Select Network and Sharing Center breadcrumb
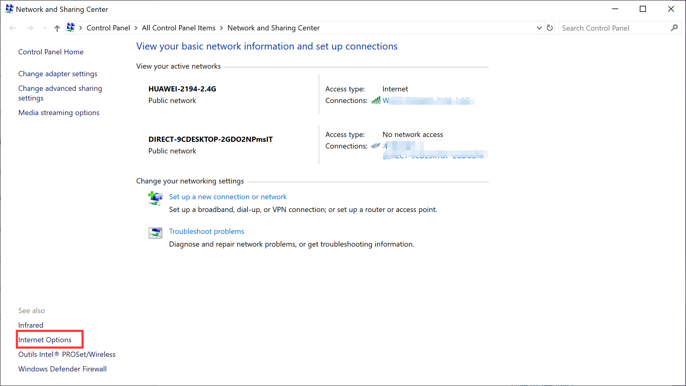This screenshot has width=686, height=386. point(273,28)
